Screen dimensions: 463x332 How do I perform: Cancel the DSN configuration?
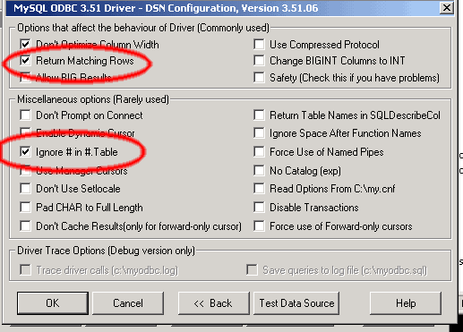(x=128, y=303)
